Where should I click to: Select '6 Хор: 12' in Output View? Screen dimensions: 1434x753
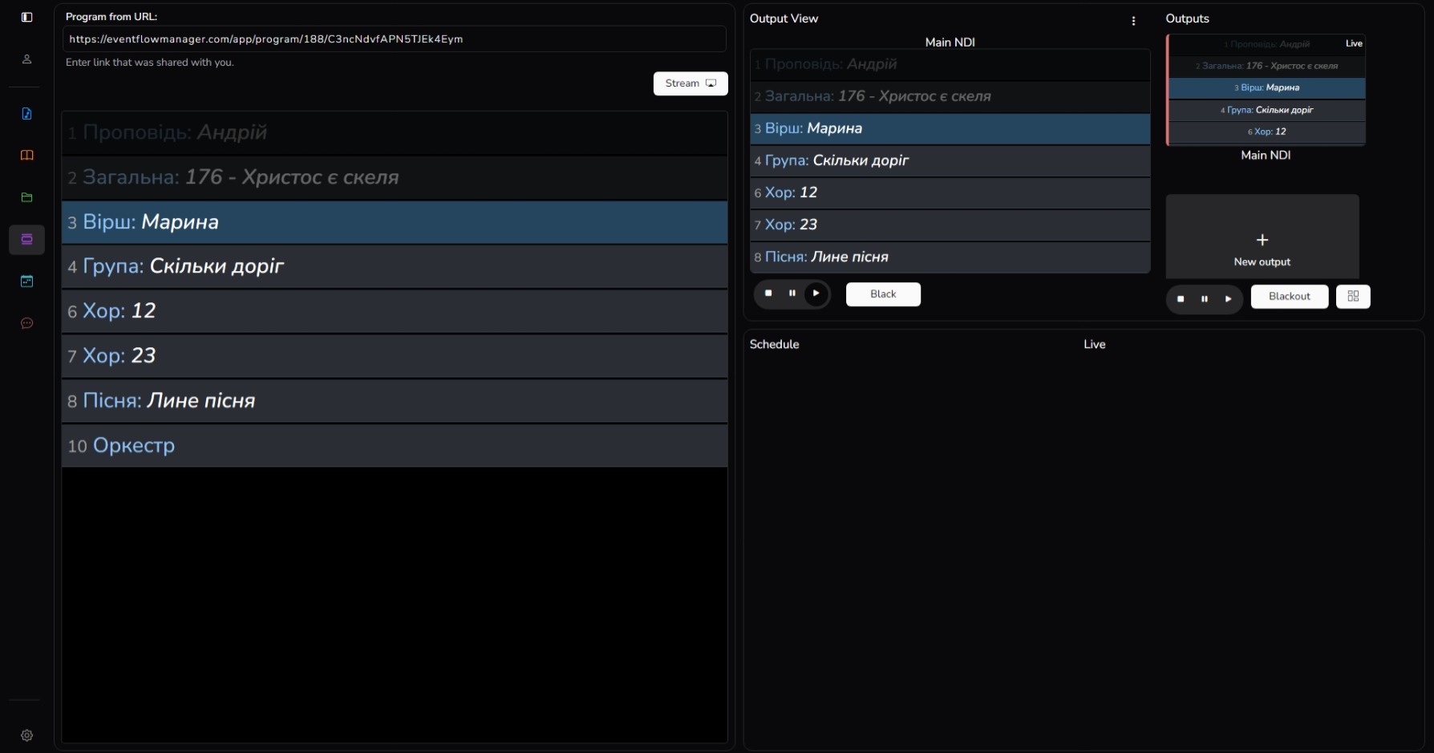coord(950,193)
